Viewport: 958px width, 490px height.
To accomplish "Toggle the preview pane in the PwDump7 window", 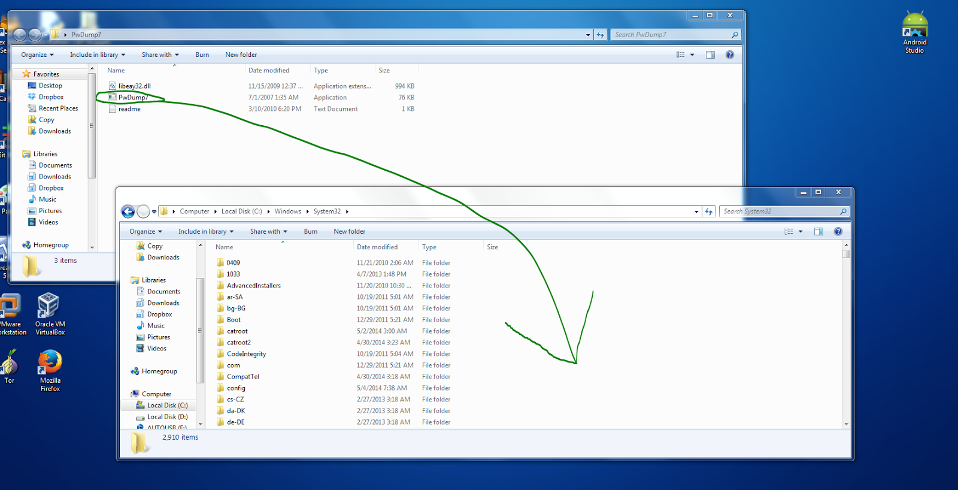I will [x=710, y=55].
